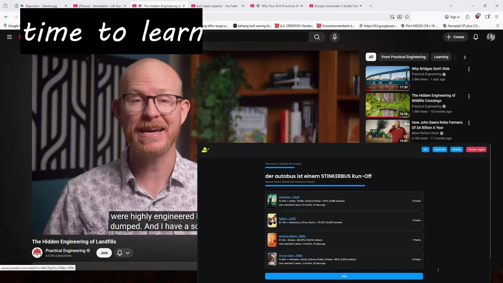Expand the list all tabs dropdown
The image size is (503, 283).
(451, 6)
